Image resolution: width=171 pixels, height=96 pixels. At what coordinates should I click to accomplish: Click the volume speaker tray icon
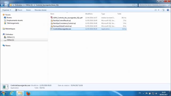point(156,93)
